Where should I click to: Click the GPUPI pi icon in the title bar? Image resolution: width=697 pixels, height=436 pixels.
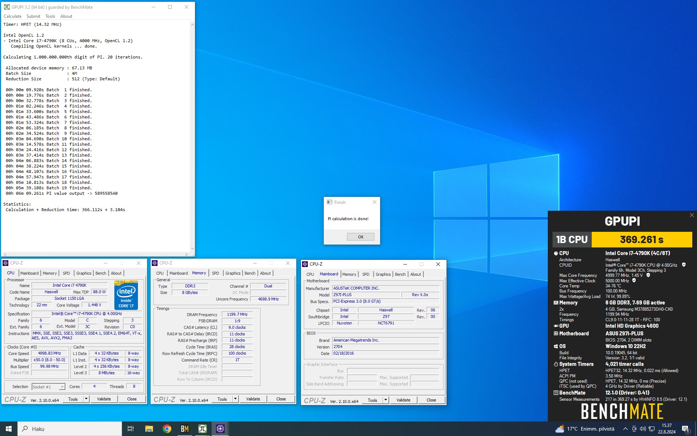(7, 7)
